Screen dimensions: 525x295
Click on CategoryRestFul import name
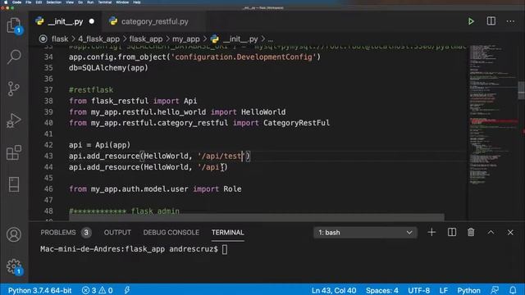click(296, 123)
